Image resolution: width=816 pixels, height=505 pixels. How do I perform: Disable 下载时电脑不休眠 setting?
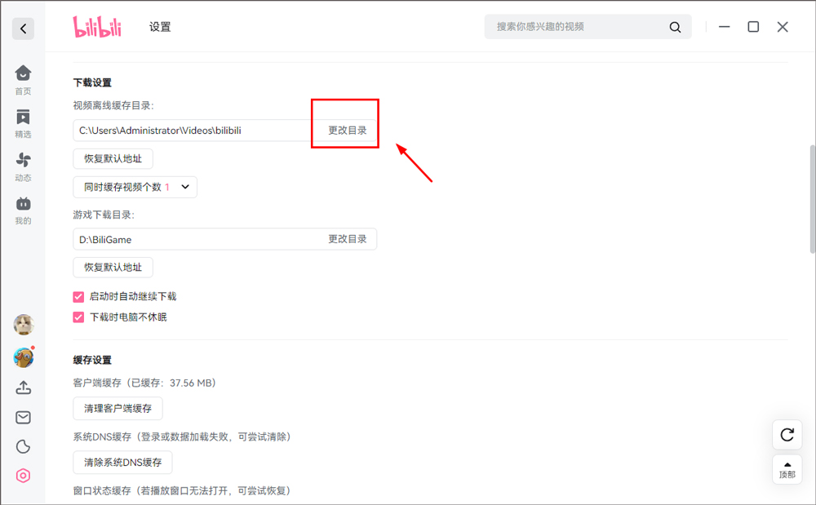tap(78, 316)
